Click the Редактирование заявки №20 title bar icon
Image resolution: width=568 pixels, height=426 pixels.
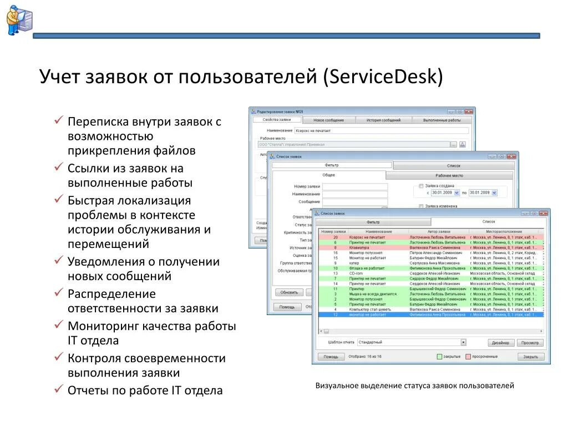point(253,111)
